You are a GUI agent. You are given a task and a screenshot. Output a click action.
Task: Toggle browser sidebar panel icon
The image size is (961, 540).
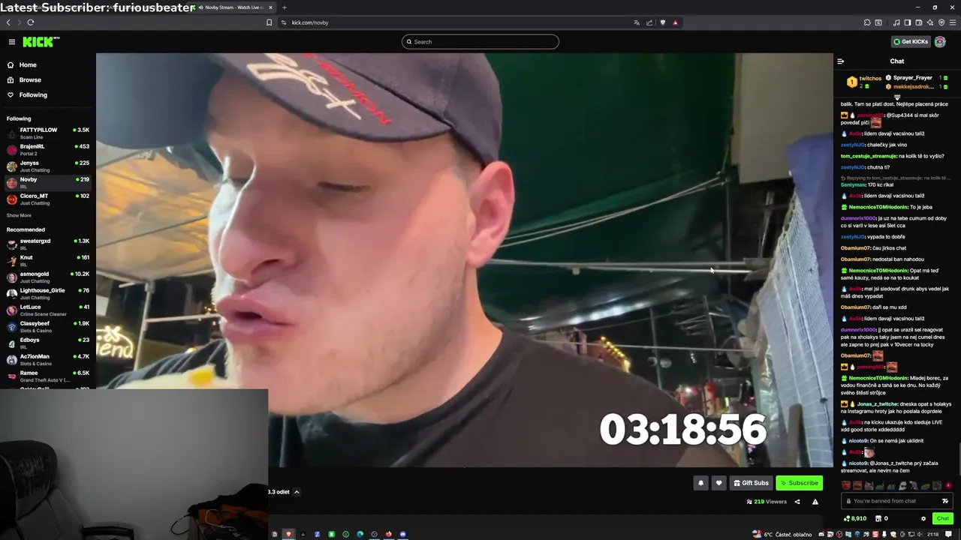(908, 22)
